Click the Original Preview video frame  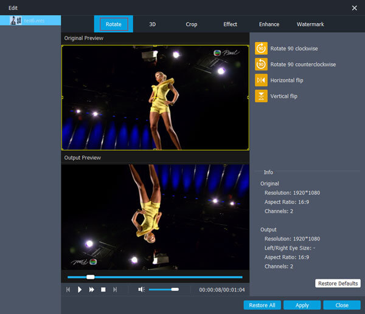[x=155, y=97]
